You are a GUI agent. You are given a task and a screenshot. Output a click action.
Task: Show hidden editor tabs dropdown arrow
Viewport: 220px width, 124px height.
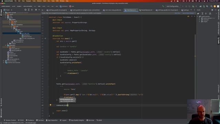point(191,10)
